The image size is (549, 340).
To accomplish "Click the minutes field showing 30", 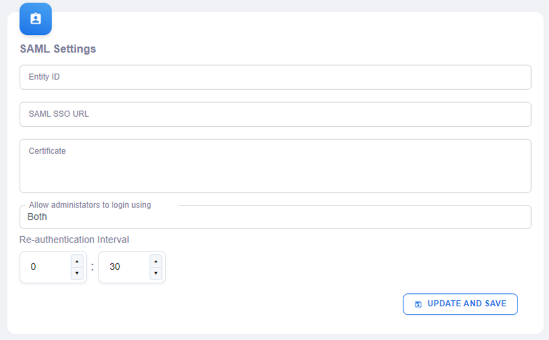I will pos(123,267).
